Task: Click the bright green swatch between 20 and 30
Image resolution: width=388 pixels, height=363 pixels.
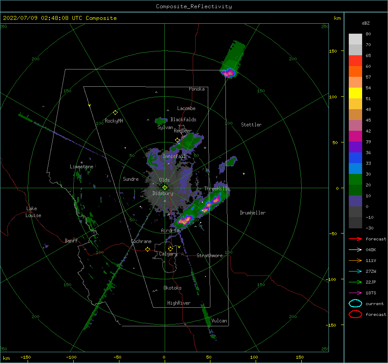Action: coord(355,180)
